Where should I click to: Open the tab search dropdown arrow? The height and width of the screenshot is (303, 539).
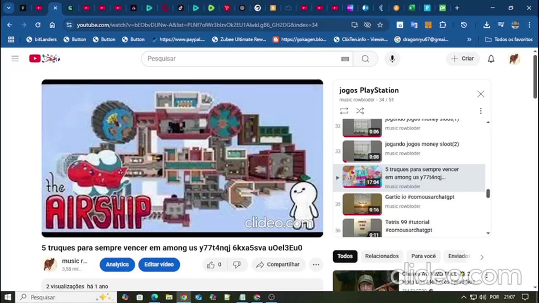(8, 8)
